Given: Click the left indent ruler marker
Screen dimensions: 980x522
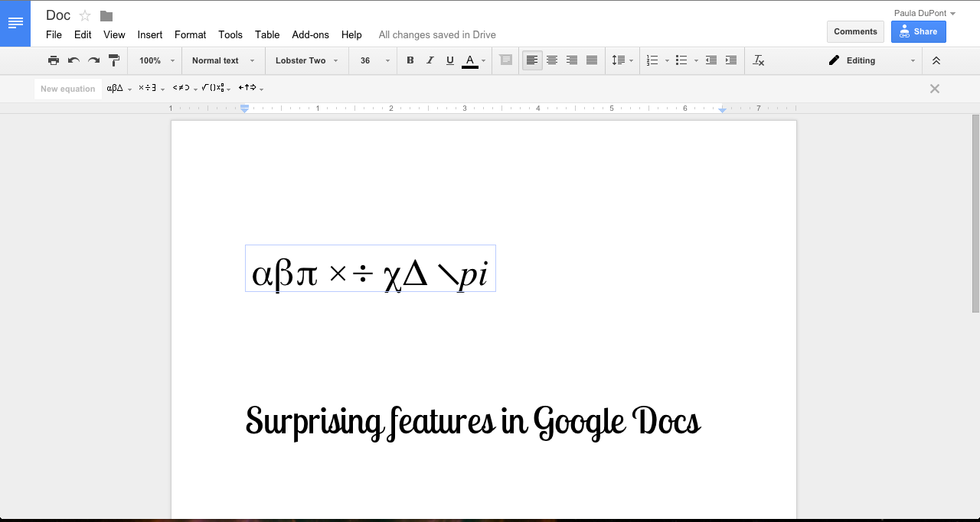Looking at the screenshot, I should pyautogui.click(x=245, y=109).
